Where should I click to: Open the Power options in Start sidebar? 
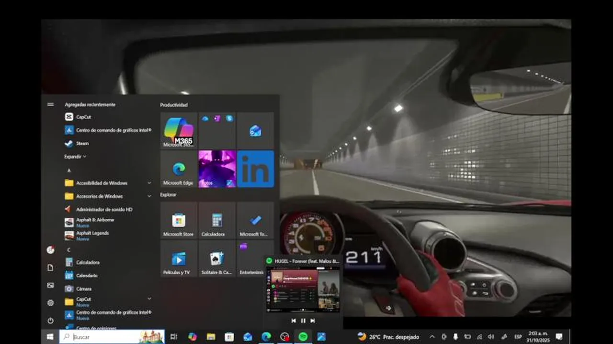coord(50,321)
